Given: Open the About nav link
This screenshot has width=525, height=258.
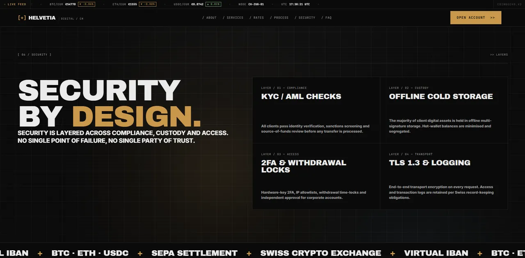Looking at the screenshot, I should click(210, 18).
